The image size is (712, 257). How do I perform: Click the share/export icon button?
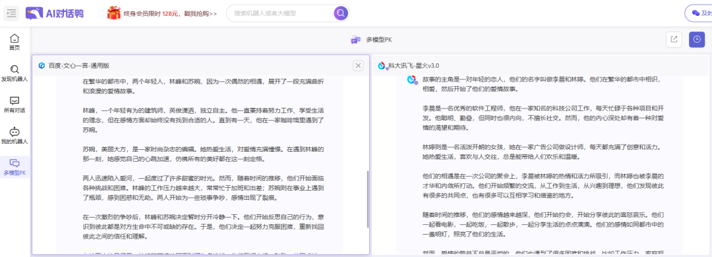[674, 39]
